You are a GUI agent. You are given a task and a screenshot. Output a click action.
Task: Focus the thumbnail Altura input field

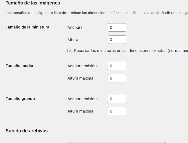117,40
